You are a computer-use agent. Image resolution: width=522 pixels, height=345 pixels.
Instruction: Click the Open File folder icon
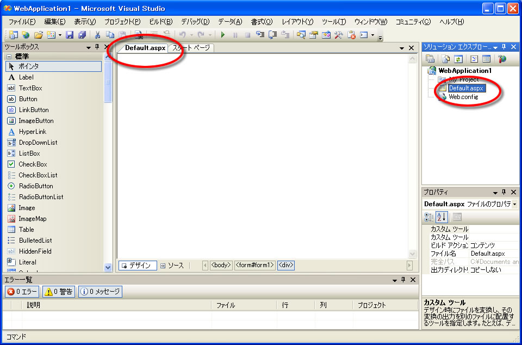coord(39,35)
